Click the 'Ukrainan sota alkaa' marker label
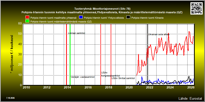205x102 pixels. [159, 35]
